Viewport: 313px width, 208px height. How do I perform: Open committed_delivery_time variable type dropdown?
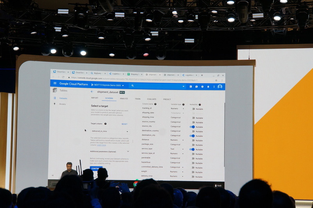click(x=177, y=167)
